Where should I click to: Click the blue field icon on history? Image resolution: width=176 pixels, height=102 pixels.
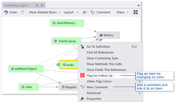tap(101, 35)
